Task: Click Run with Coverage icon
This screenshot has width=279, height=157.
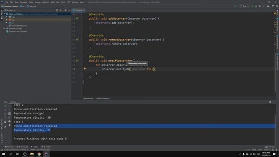Action: pyautogui.click(x=260, y=6)
